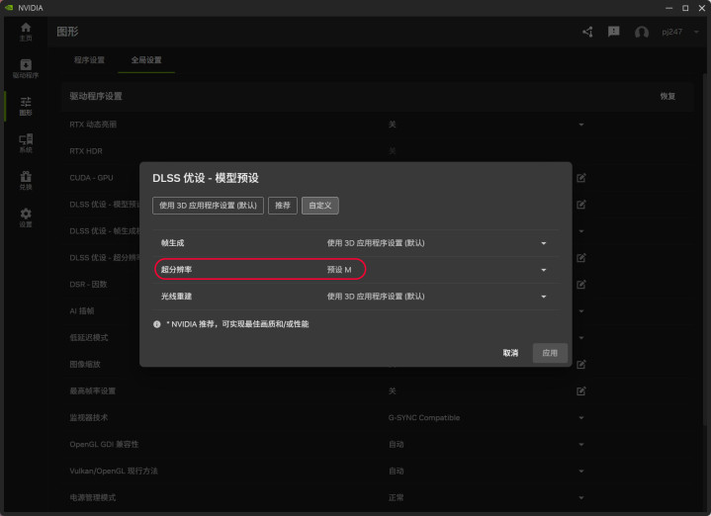This screenshot has height=516, width=711.
Task: Expand the 超分辨率 预设 M dropdown
Action: pyautogui.click(x=543, y=270)
